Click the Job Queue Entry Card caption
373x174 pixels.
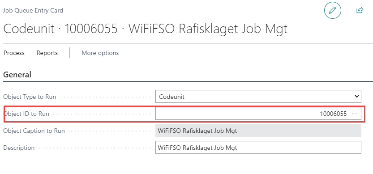33,10
